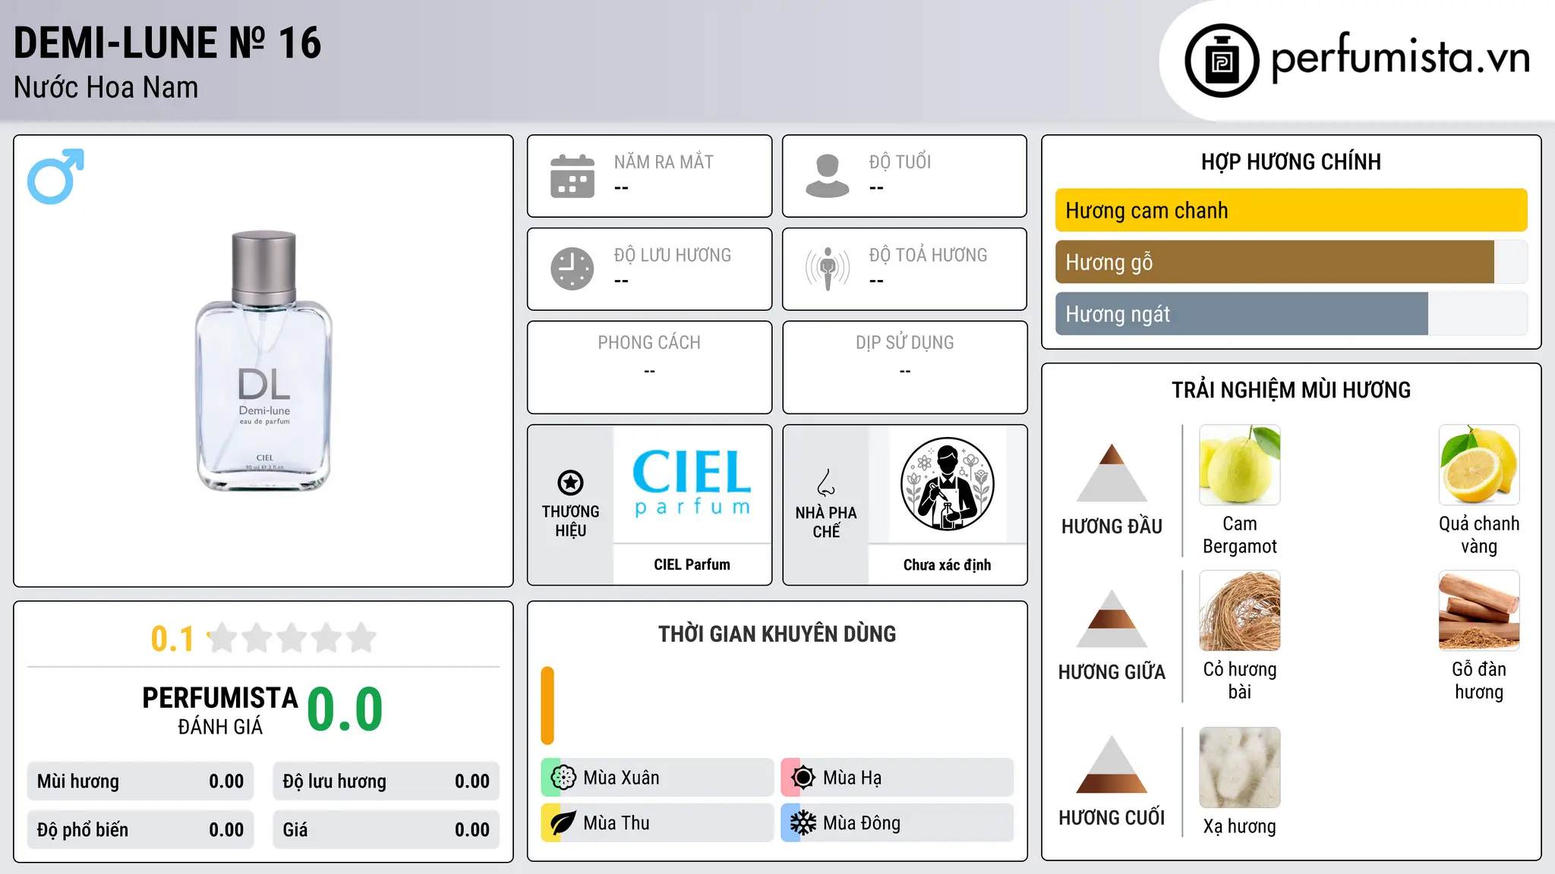
Task: Click the Thời gian khuyên dùng heading
Action: [x=777, y=634]
